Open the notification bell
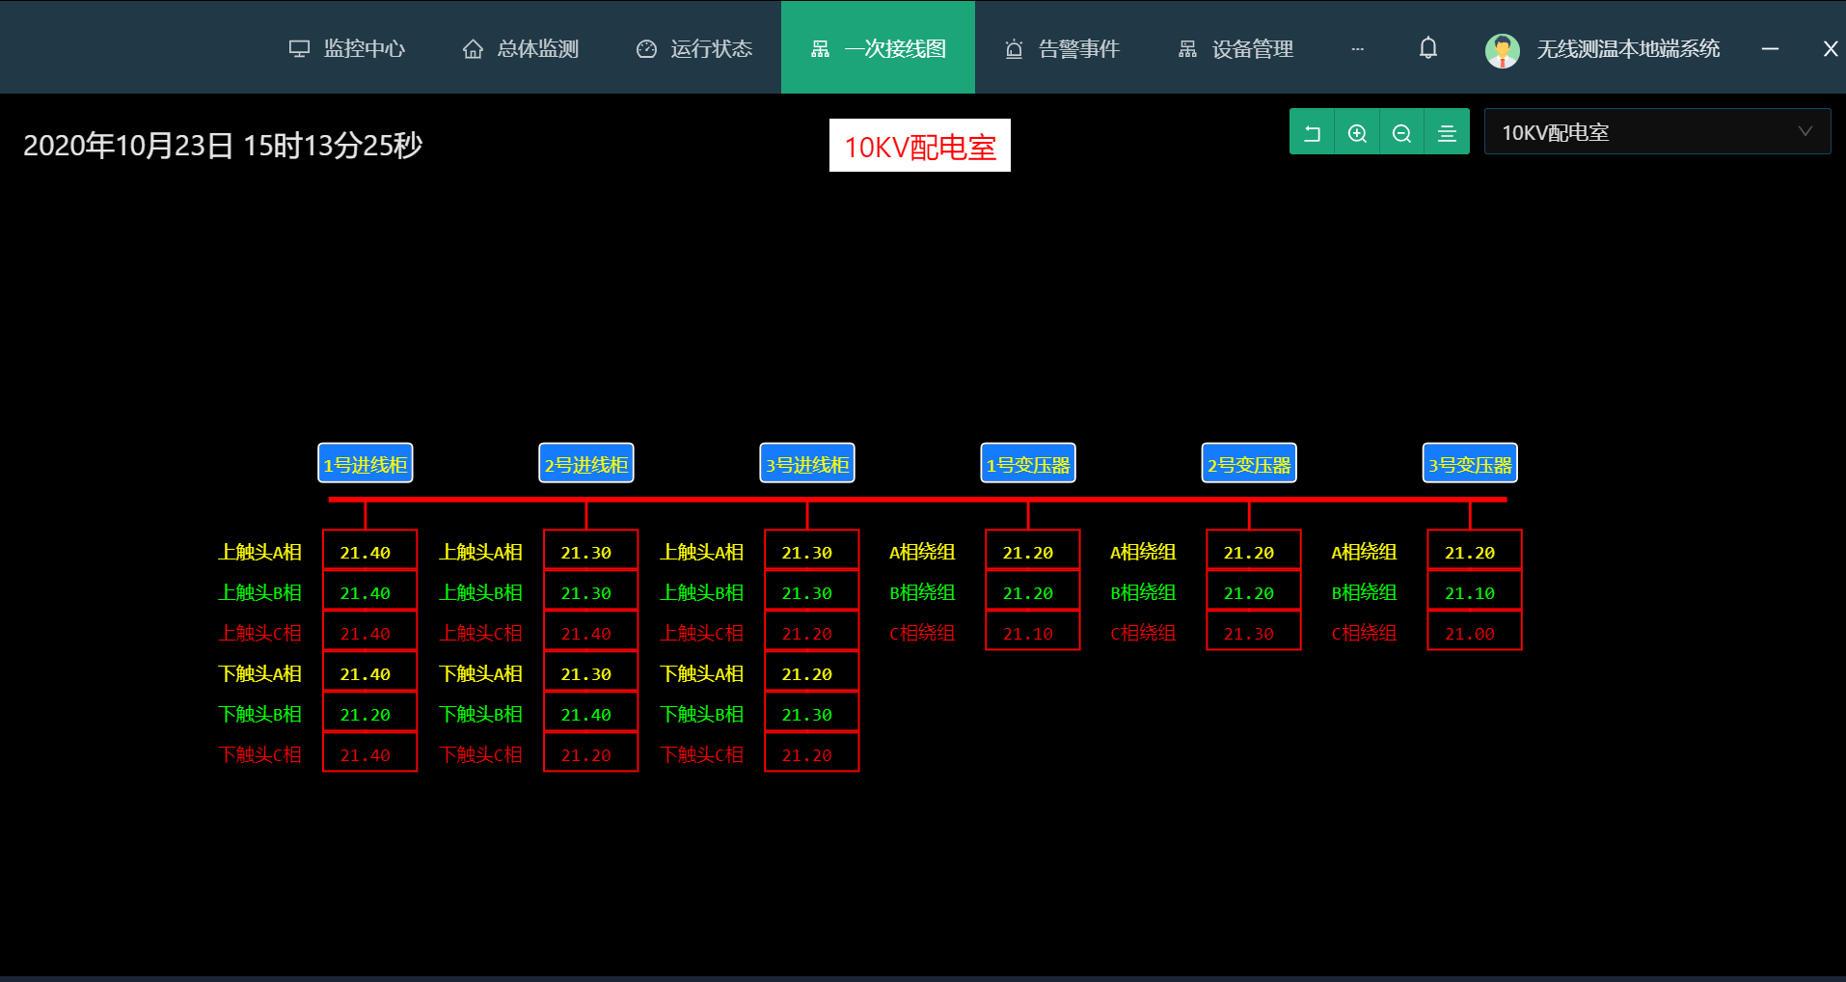The width and height of the screenshot is (1846, 982). click(x=1427, y=47)
